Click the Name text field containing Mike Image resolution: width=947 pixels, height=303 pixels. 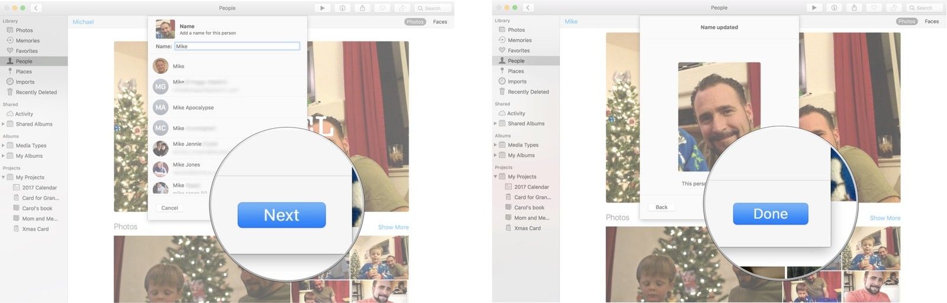[237, 46]
